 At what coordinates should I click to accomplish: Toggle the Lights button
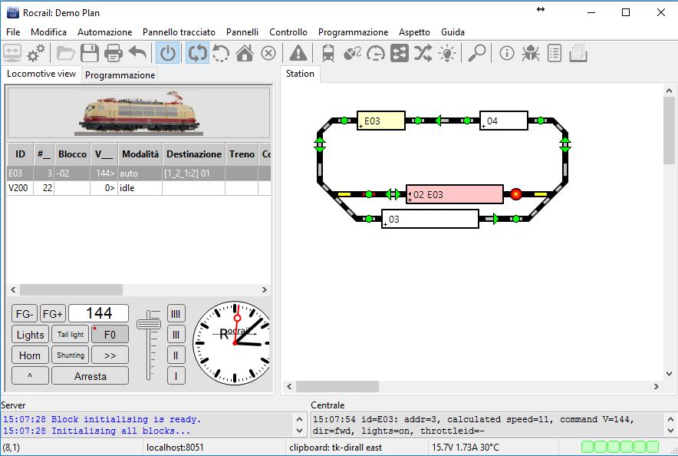point(30,335)
